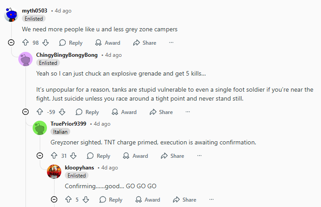Open more options on TruePrior9399's comment
321x207 pixels.
[199, 156]
